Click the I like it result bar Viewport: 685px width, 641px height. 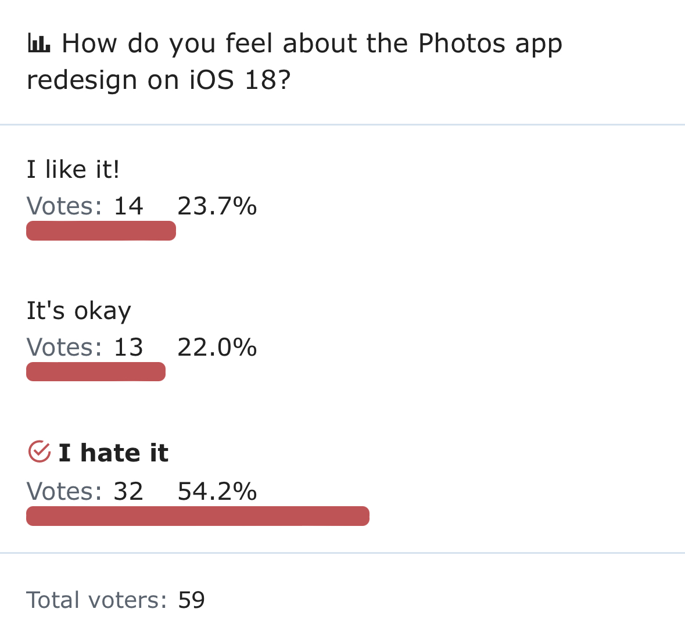click(101, 231)
